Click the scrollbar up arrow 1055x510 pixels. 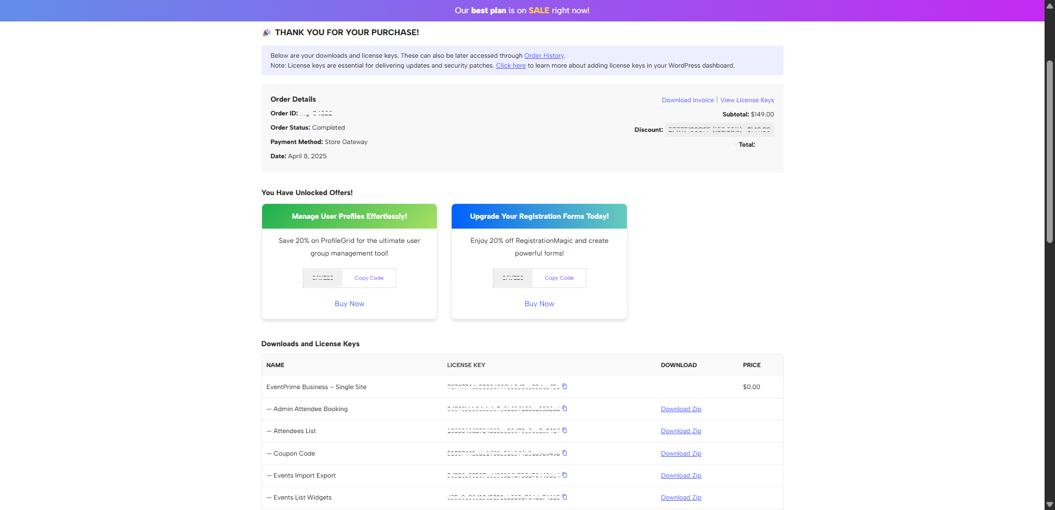click(1050, 6)
